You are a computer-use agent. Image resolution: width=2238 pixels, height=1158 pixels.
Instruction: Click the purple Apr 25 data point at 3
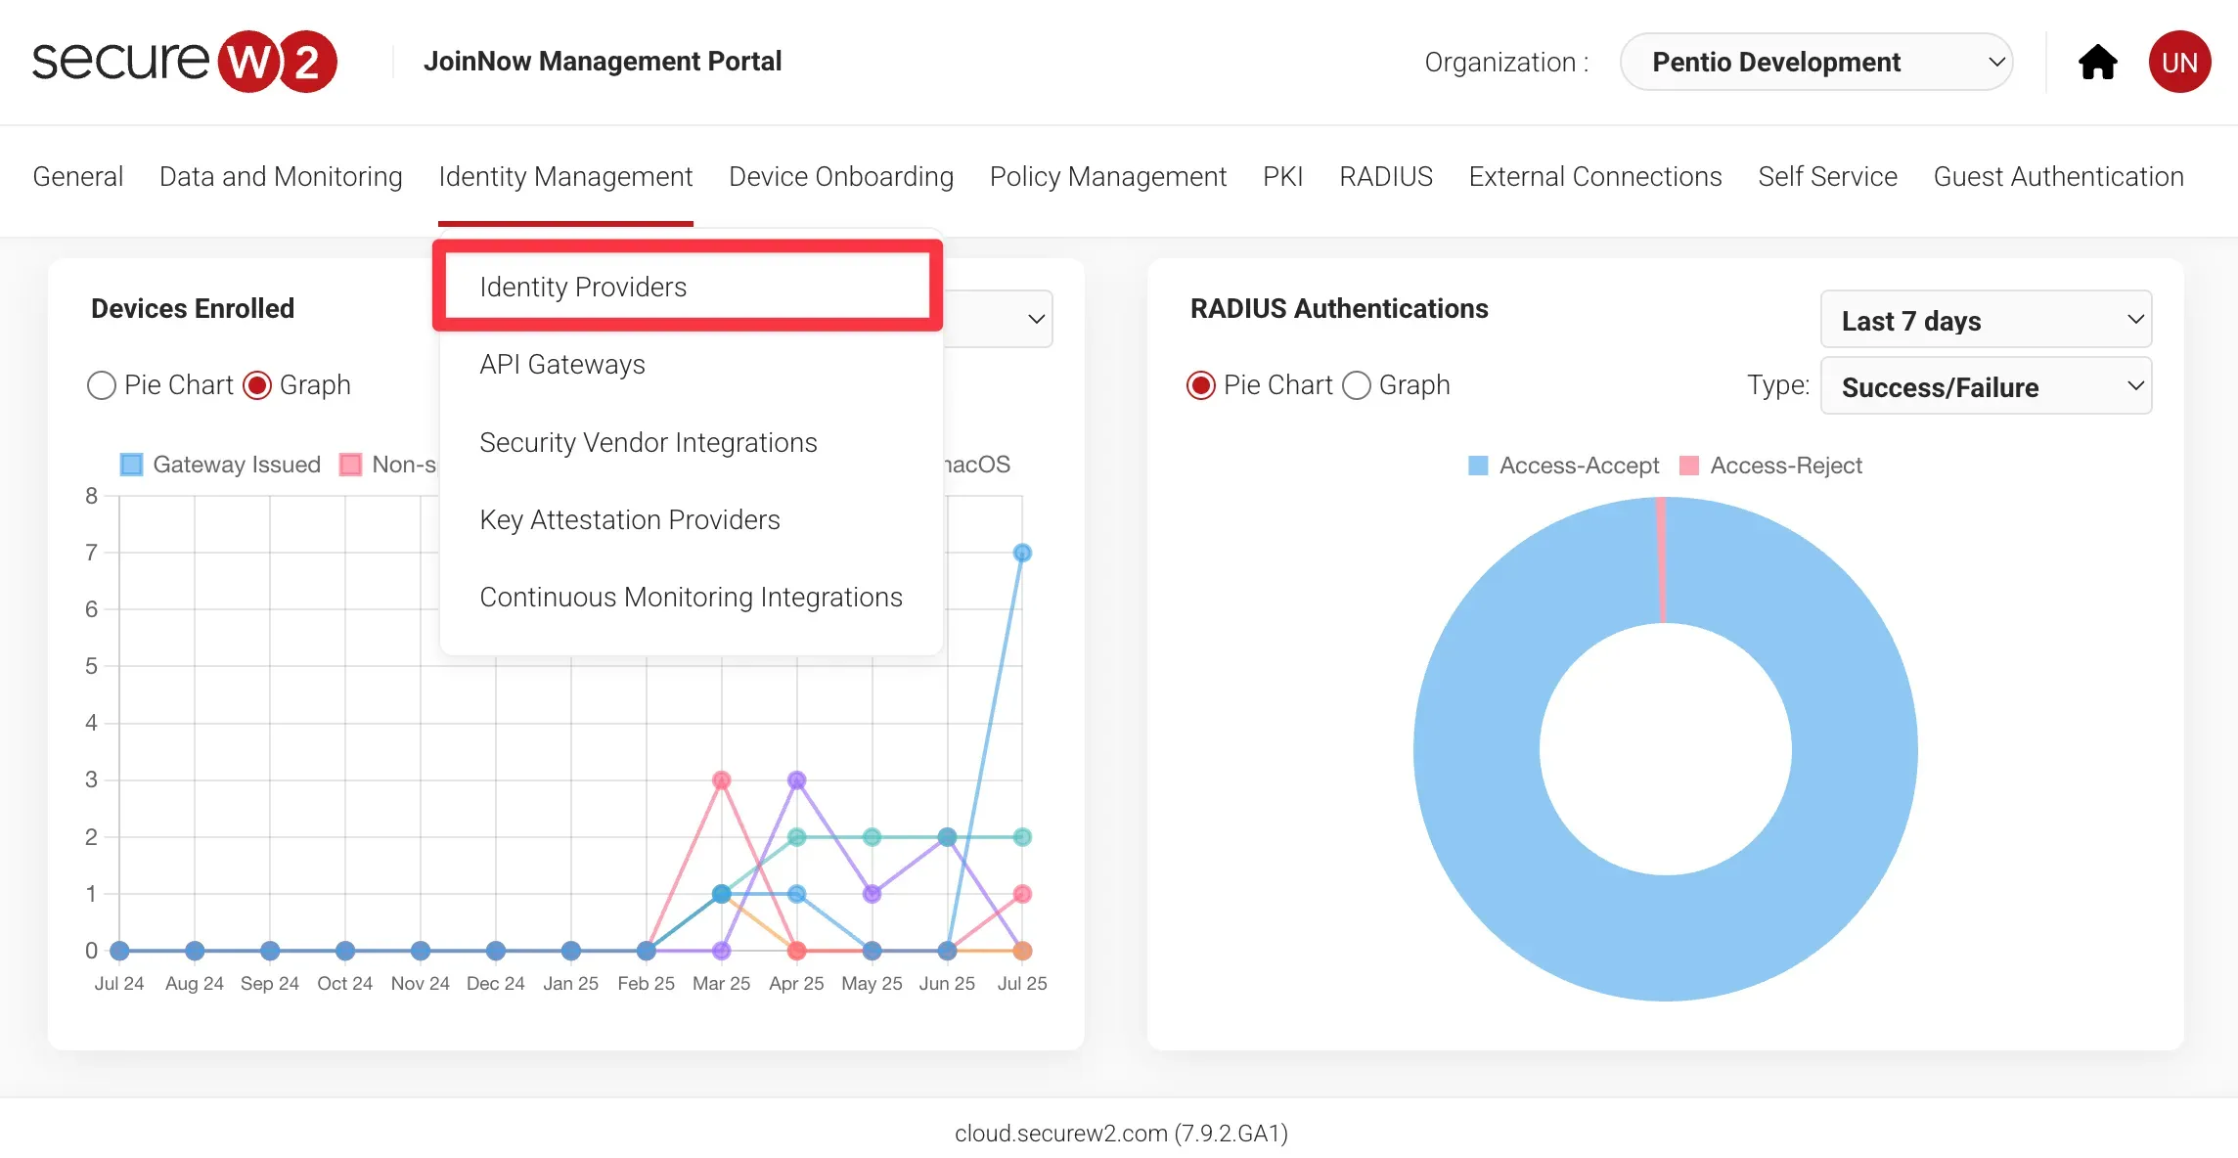pyautogui.click(x=796, y=780)
